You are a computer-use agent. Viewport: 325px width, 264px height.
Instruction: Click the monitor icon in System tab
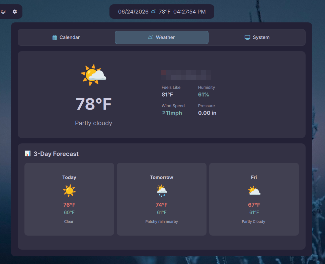pyautogui.click(x=247, y=37)
